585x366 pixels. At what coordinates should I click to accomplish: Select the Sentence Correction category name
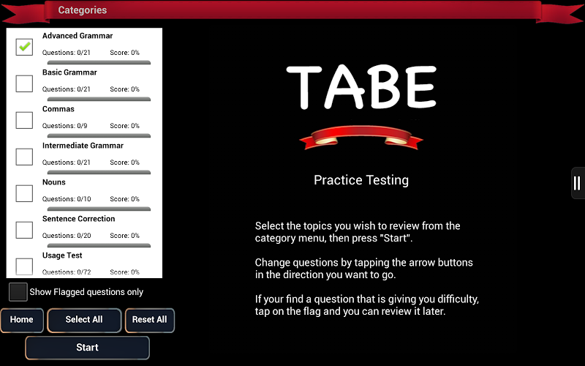pos(78,219)
